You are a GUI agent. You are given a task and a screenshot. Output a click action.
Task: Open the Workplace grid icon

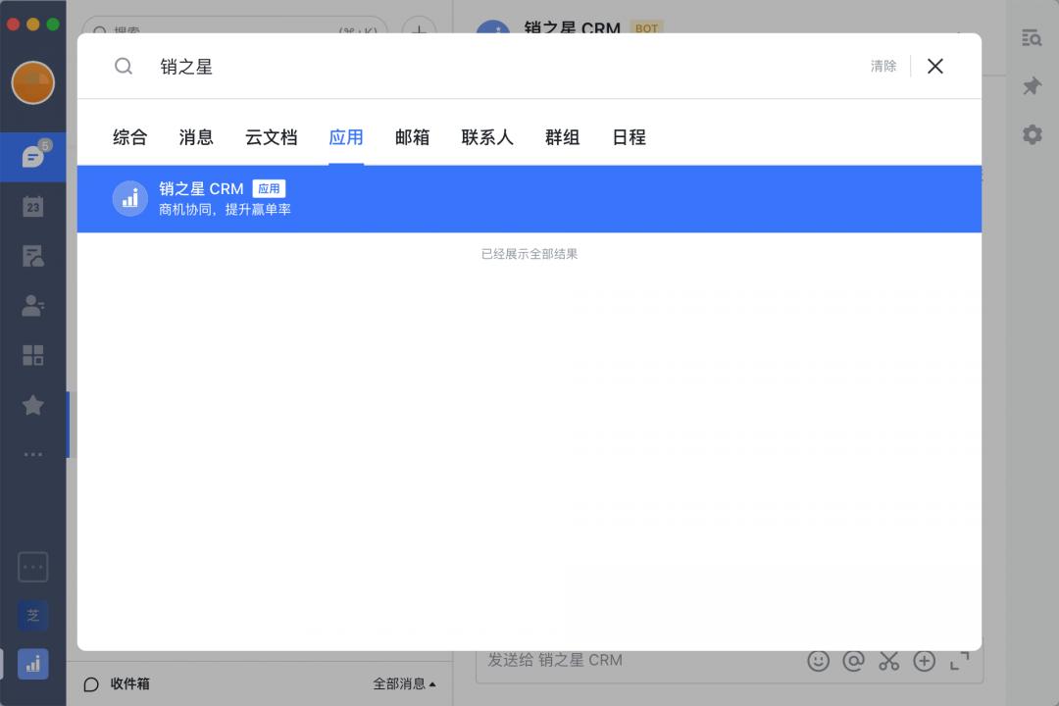click(x=33, y=355)
